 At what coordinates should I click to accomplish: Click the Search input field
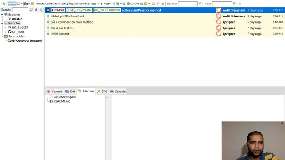click(20, 10)
